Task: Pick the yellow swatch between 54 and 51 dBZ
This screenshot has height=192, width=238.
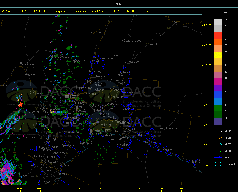Action: (218, 55)
